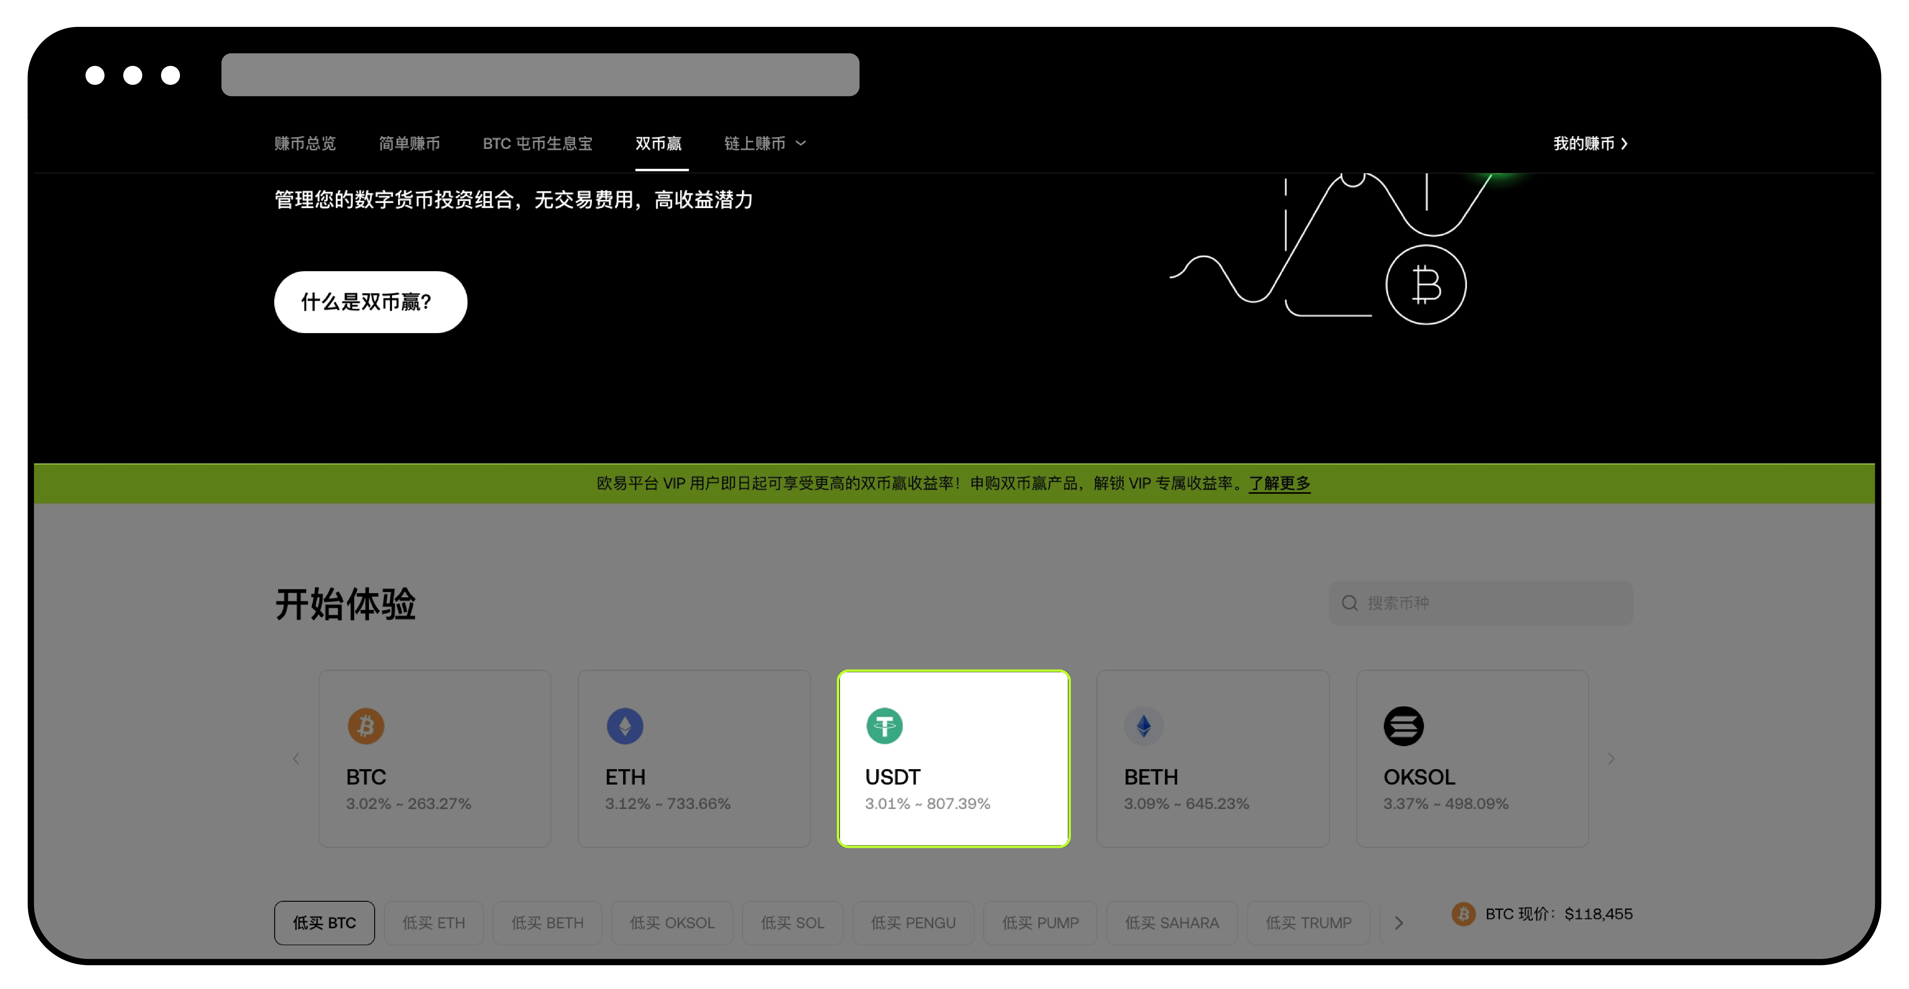This screenshot has width=1909, height=989.
Task: Click the arrow after 低买 TRUMP chips
Action: click(x=1399, y=922)
